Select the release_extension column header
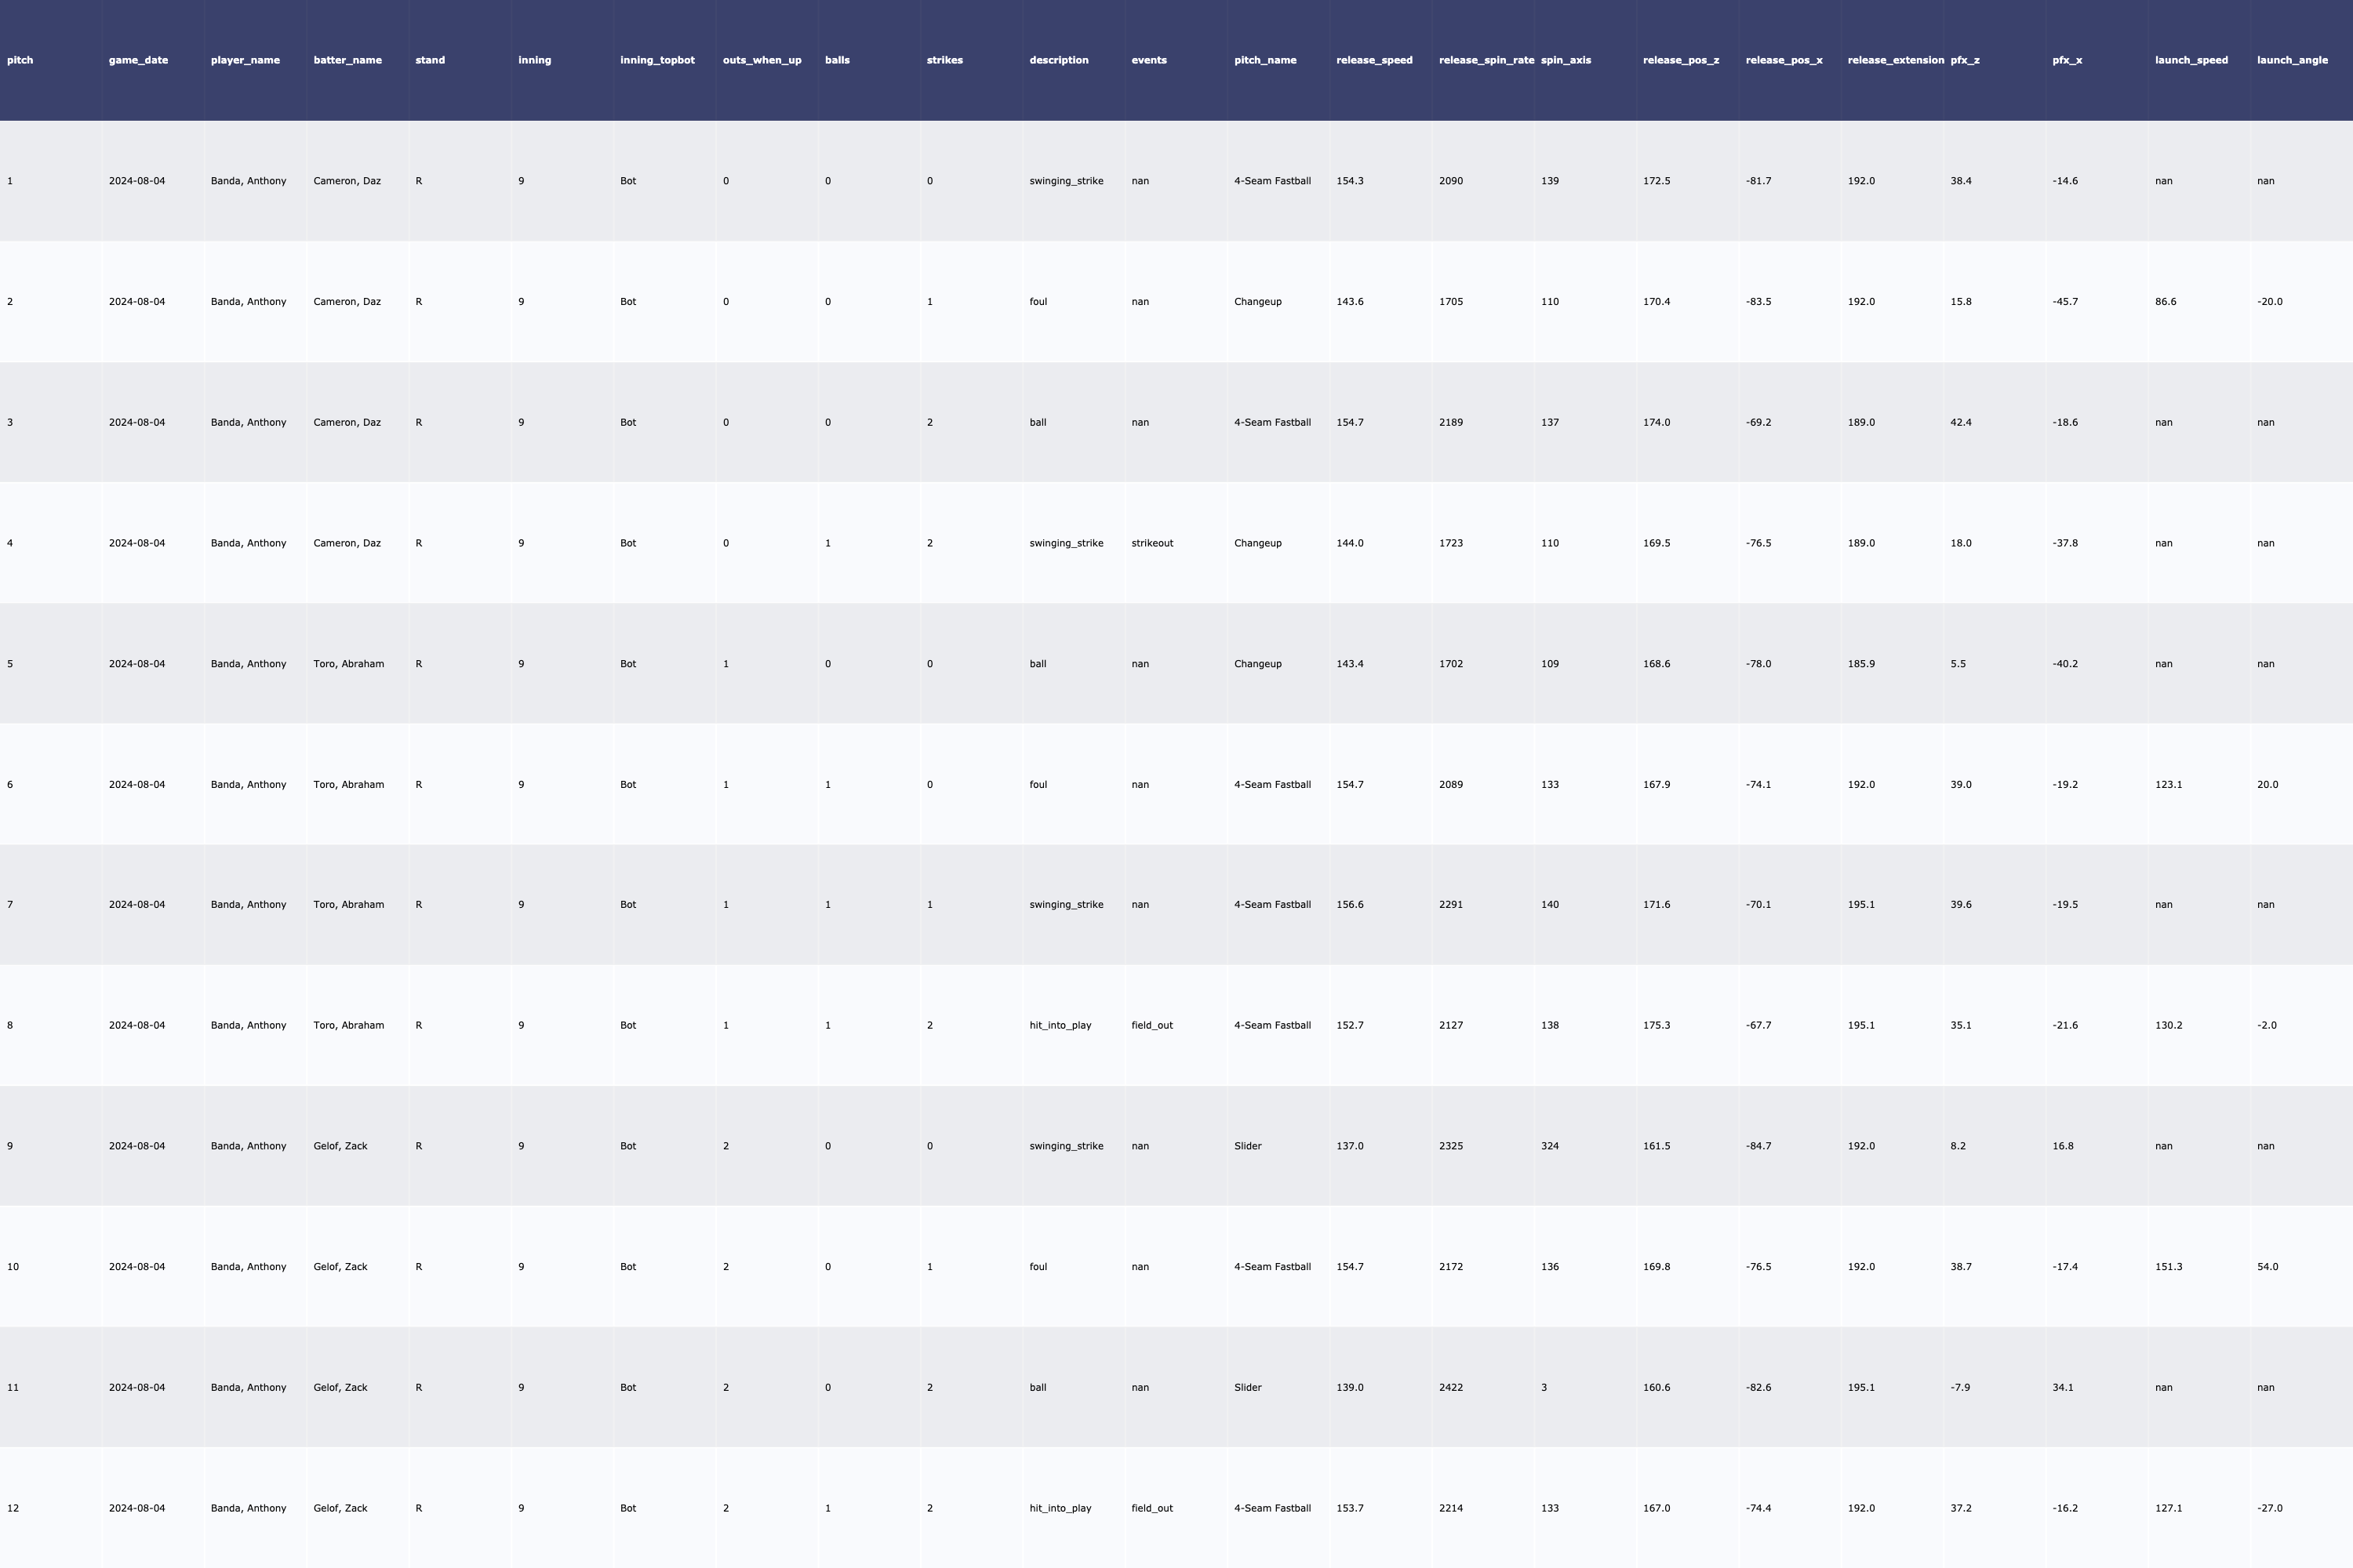The height and width of the screenshot is (1568, 2353). tap(1895, 60)
